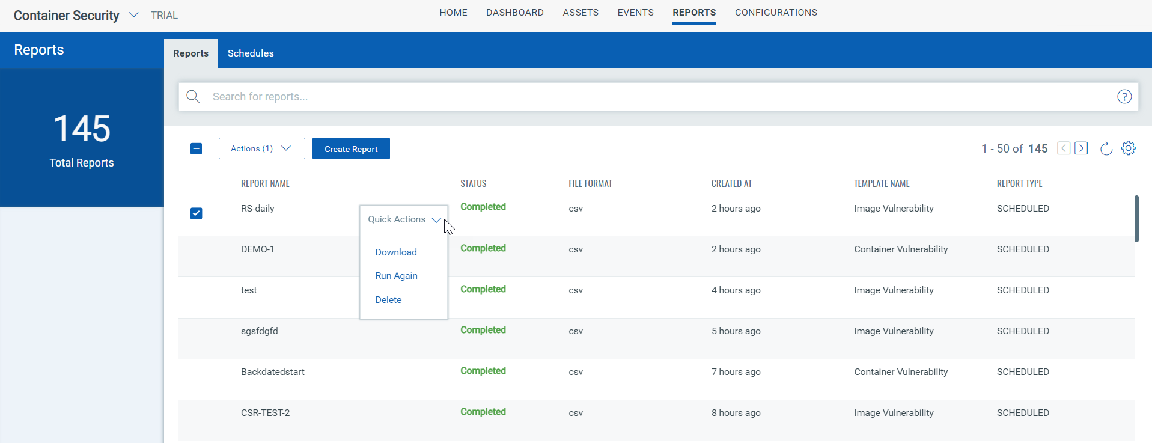Open the HOME navigation item
1152x443 pixels.
tap(453, 13)
